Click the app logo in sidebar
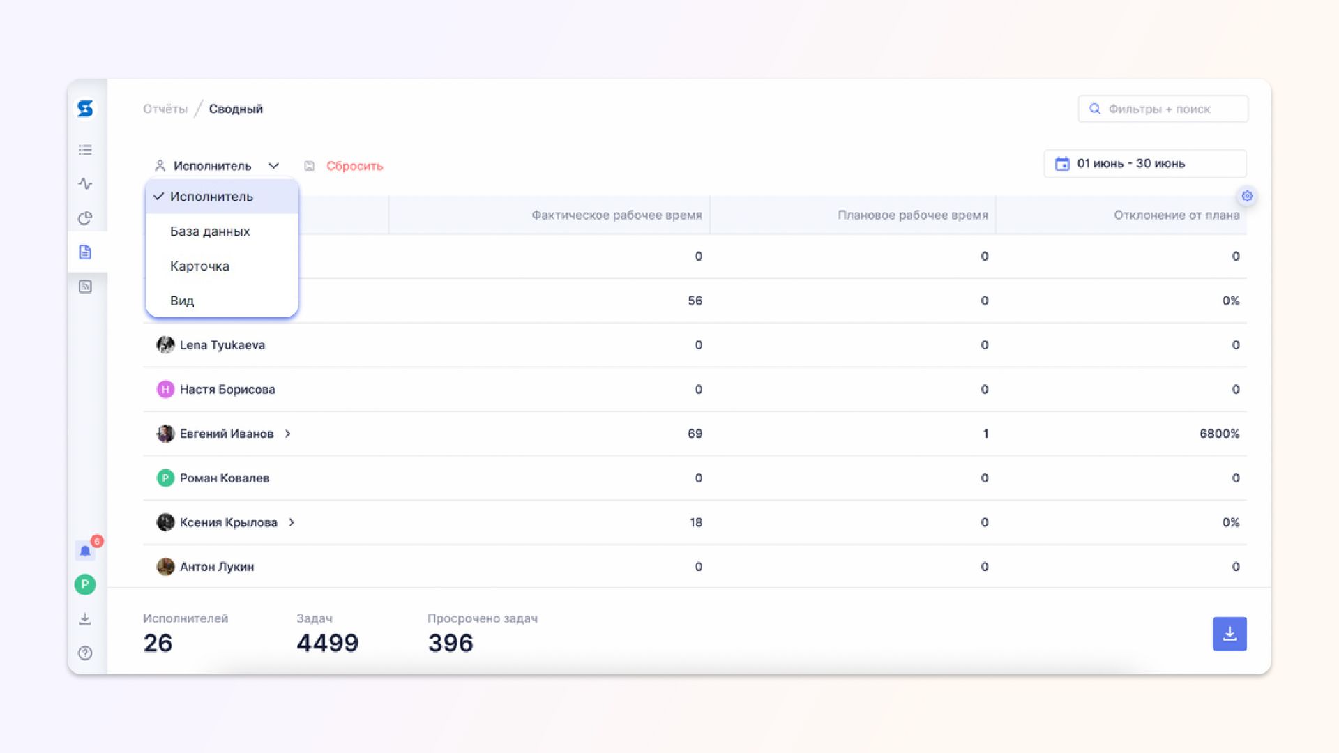This screenshot has width=1339, height=753. coord(85,109)
